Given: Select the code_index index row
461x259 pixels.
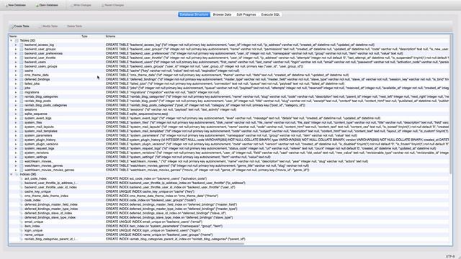Looking at the screenshot, I should click(x=229, y=200).
